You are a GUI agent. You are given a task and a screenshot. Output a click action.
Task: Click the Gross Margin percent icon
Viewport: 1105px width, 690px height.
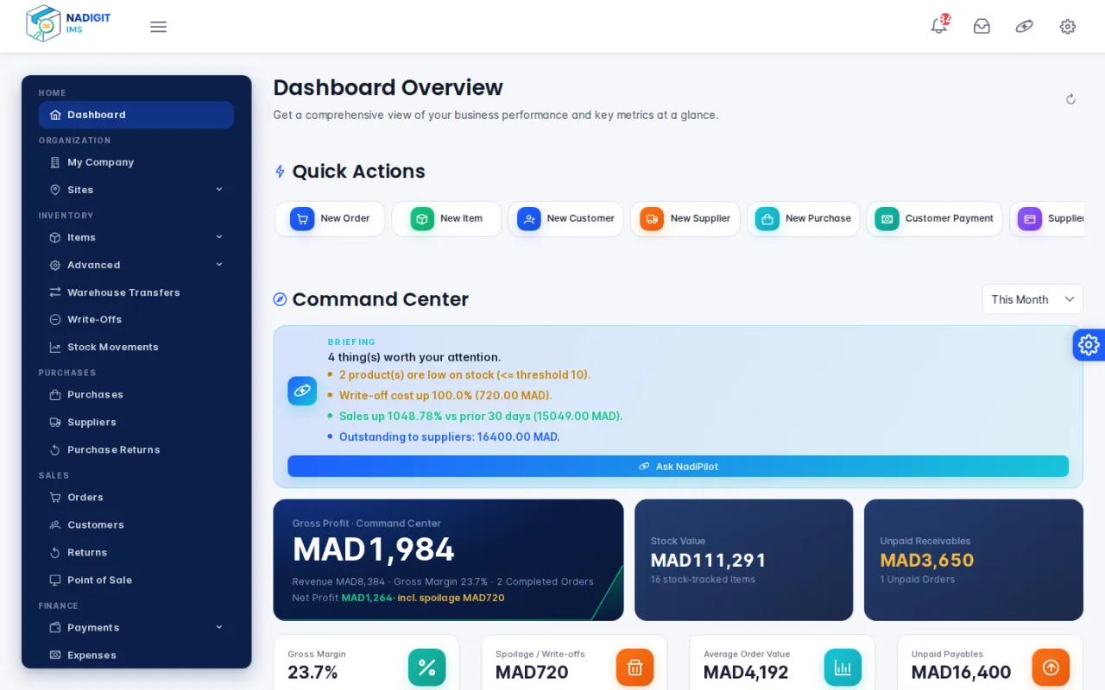(426, 667)
